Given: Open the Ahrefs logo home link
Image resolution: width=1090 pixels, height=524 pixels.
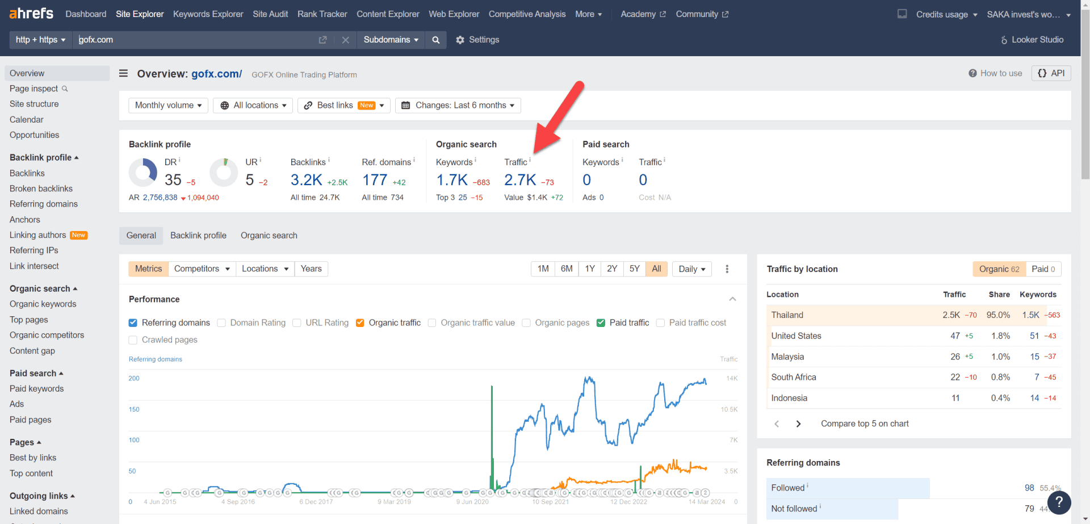Looking at the screenshot, I should pos(31,13).
